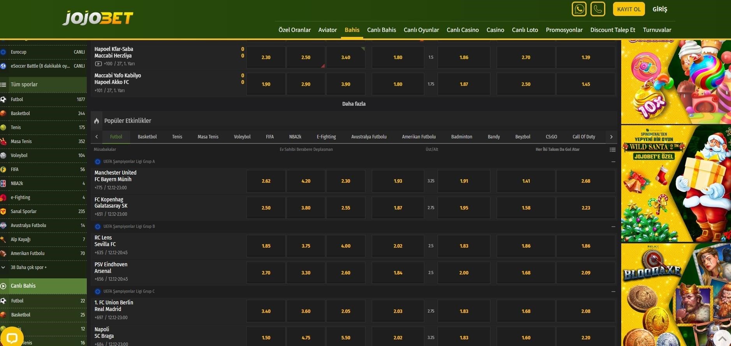Image resolution: width=731 pixels, height=346 pixels.
Task: Click the Canlı Bahis play icon
Action: tap(4, 286)
